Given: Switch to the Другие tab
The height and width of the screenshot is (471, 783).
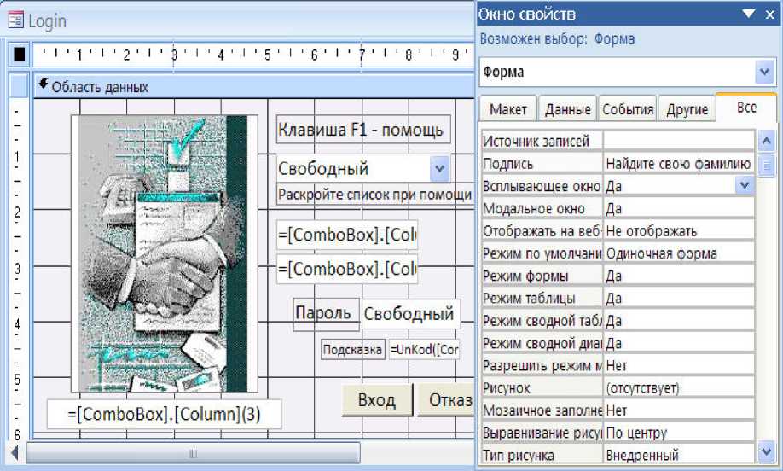Looking at the screenshot, I should [x=687, y=109].
